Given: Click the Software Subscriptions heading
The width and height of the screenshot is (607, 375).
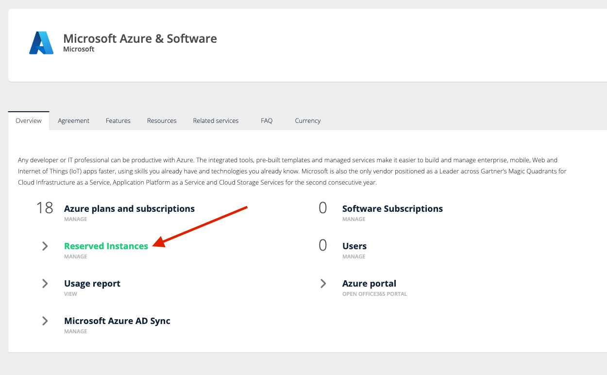Looking at the screenshot, I should point(392,209).
